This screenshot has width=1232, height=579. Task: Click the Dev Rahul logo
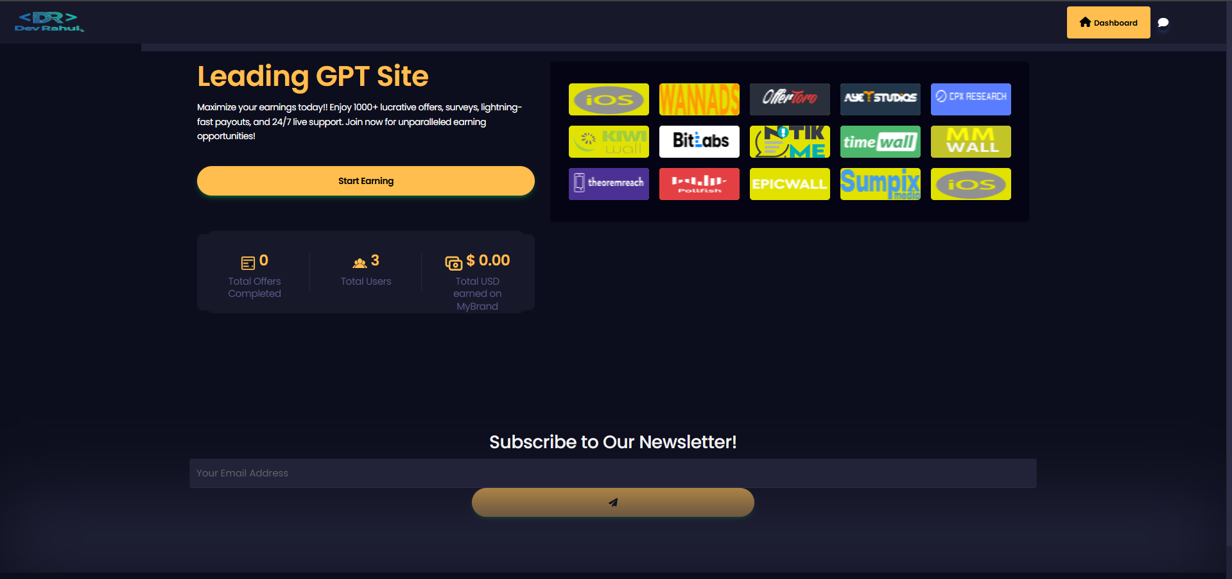[49, 22]
